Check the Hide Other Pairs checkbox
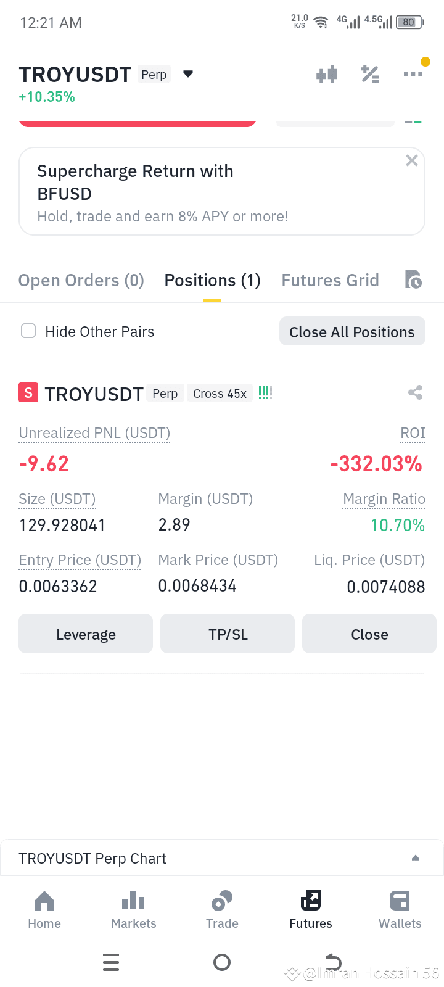The image size is (444, 987). [28, 331]
